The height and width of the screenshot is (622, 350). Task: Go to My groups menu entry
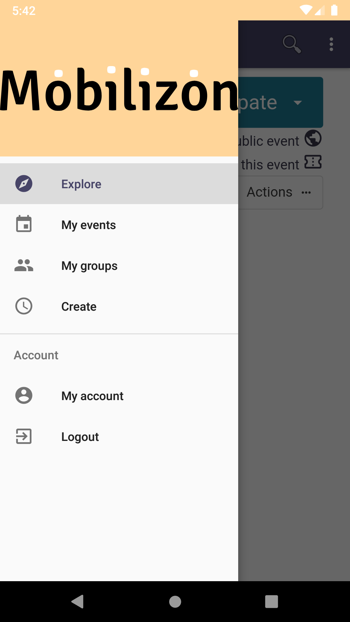pyautogui.click(x=89, y=266)
